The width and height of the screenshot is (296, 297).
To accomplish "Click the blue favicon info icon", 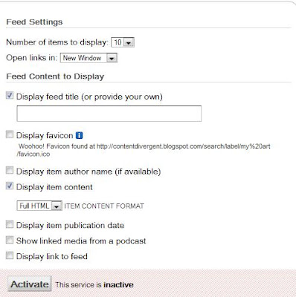I will pyautogui.click(x=79, y=135).
